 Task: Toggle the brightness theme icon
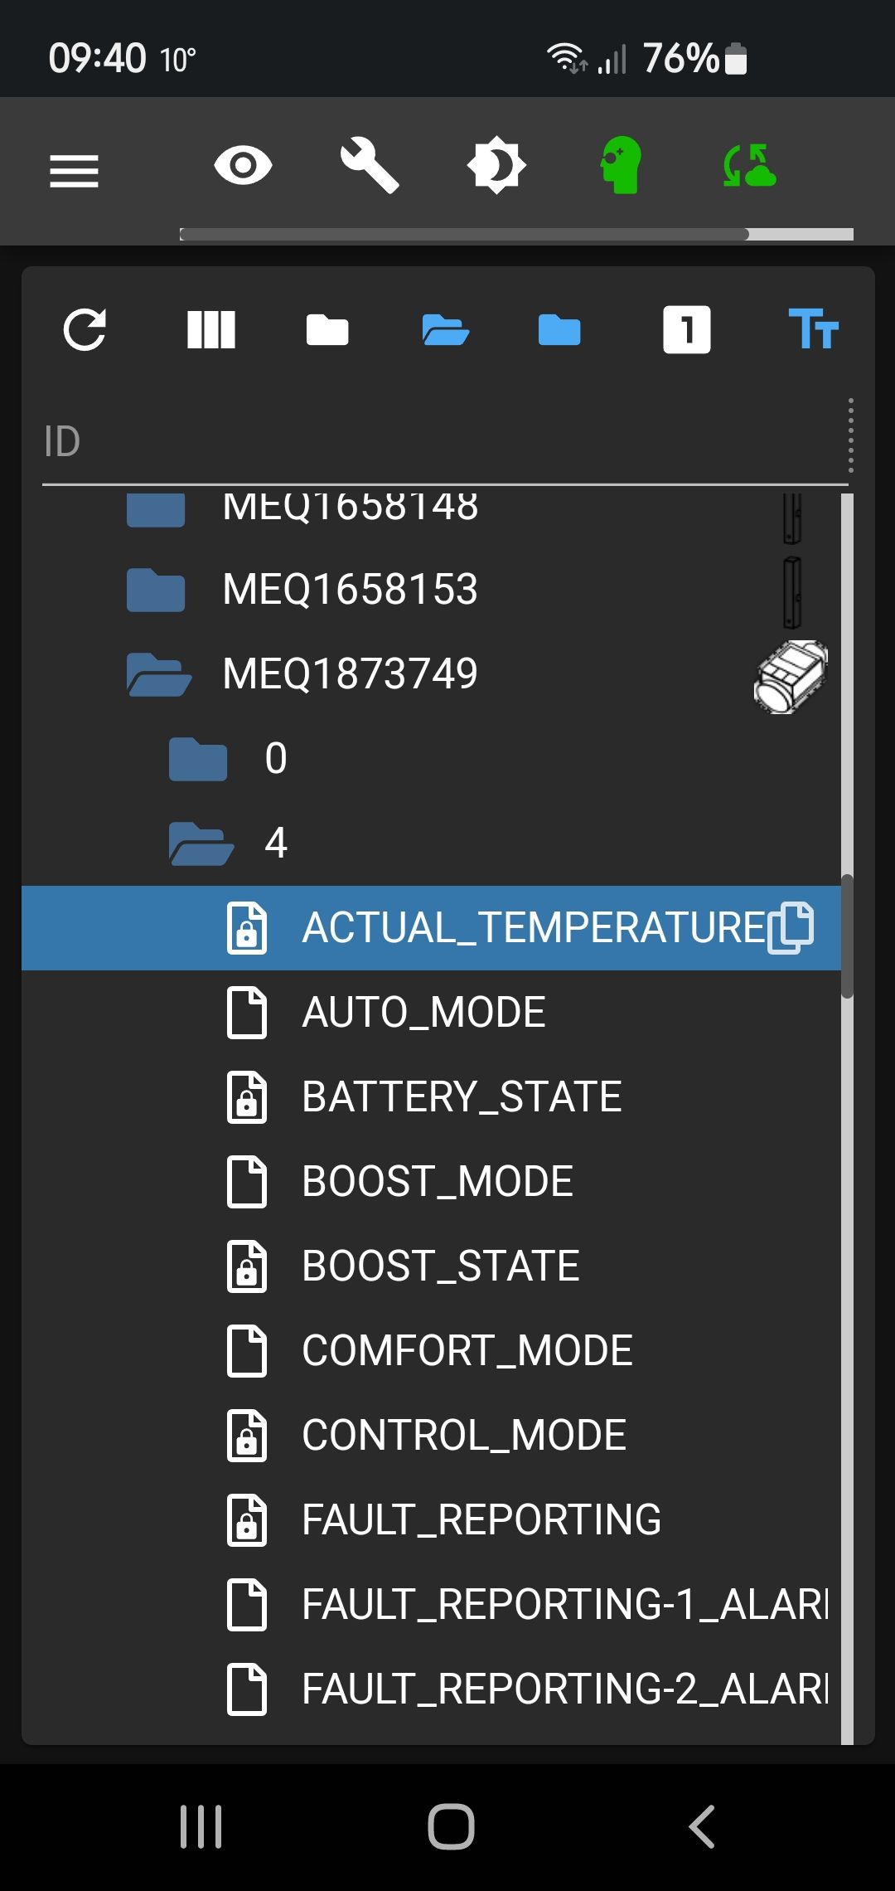pyautogui.click(x=496, y=165)
